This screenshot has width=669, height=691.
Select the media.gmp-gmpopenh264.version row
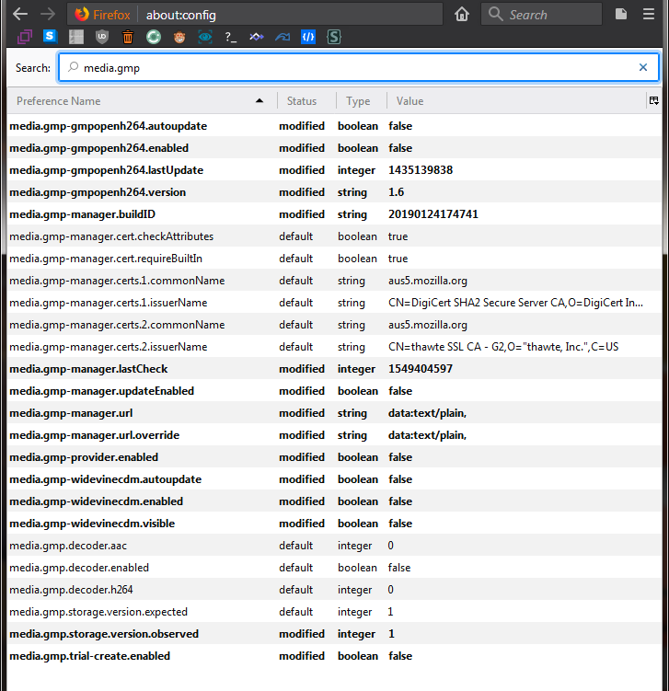pyautogui.click(x=334, y=192)
